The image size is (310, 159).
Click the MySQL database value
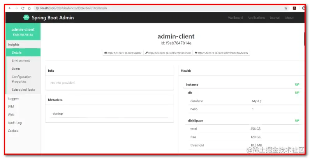257,101
